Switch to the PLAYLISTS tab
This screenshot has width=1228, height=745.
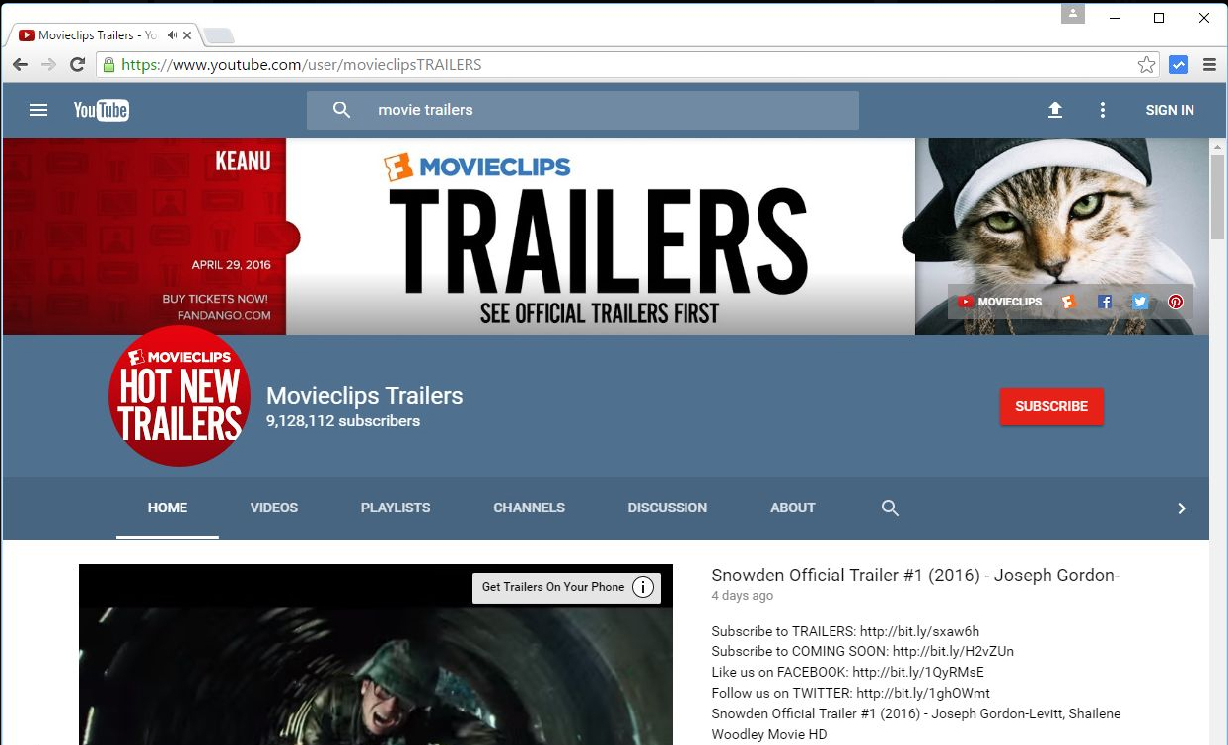(x=396, y=508)
